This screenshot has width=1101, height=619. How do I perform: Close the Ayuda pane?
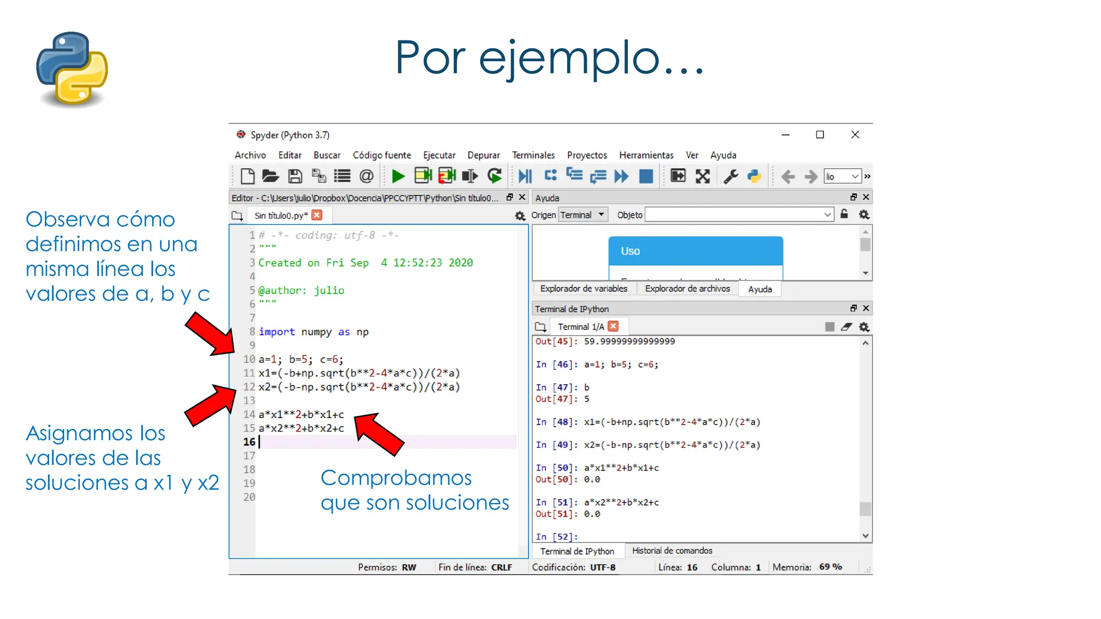click(x=866, y=197)
